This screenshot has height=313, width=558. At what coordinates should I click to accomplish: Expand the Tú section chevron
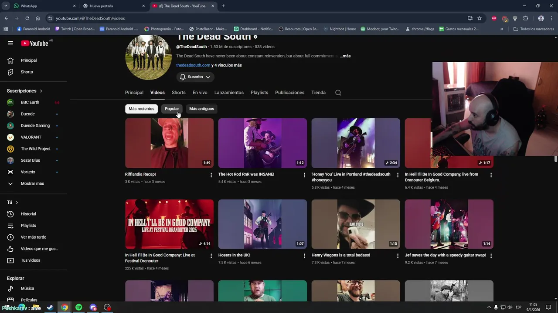pos(17,203)
